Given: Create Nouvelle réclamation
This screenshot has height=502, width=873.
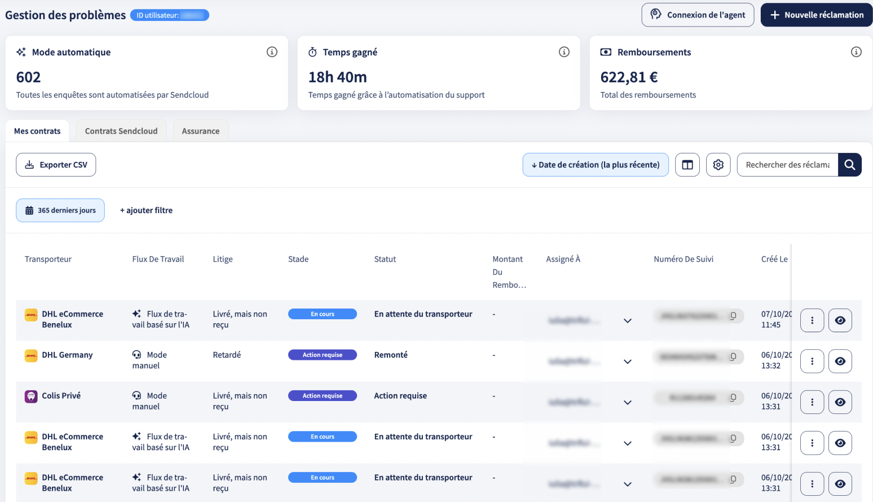Looking at the screenshot, I should [817, 15].
